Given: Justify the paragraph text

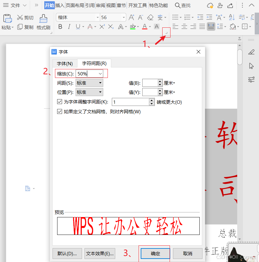Looking at the screenshot, I should pos(202,26).
